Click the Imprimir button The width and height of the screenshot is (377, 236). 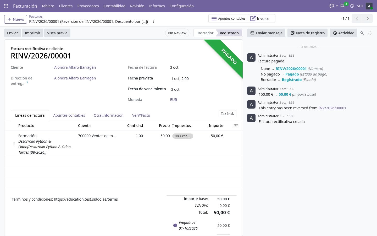[32, 33]
